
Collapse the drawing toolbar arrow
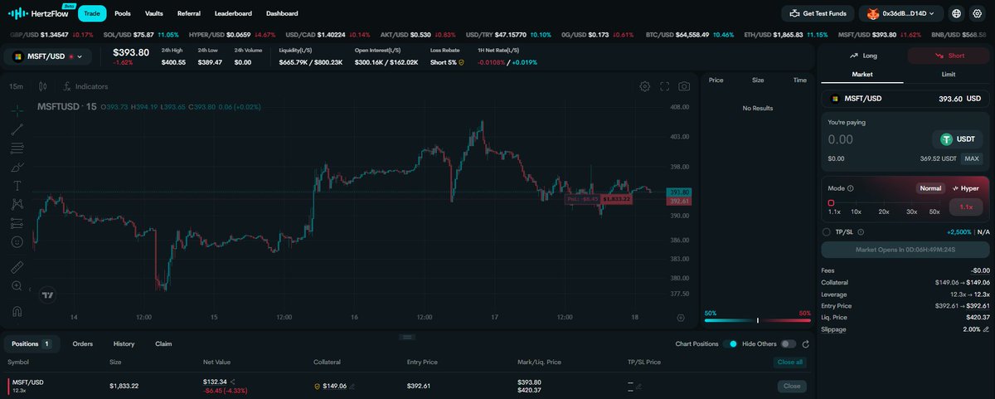click(x=31, y=290)
